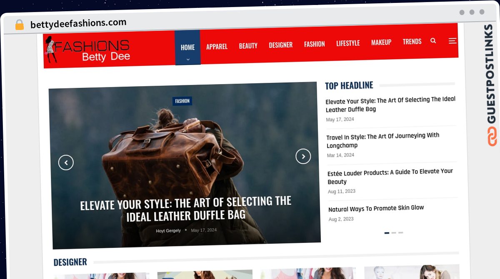Open Natural Ways To Promote Skin Glow
This screenshot has height=279, width=500.
point(376,208)
